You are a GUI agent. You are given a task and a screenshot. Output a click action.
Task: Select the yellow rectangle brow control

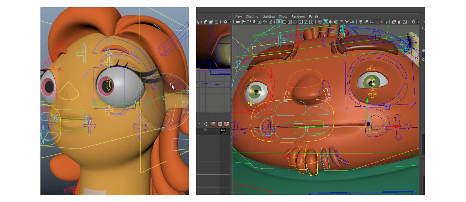(x=273, y=49)
